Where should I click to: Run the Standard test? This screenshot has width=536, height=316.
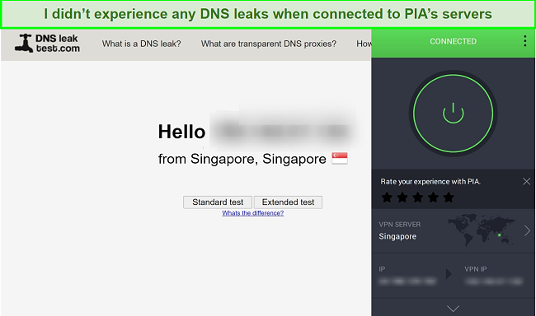pyautogui.click(x=218, y=202)
